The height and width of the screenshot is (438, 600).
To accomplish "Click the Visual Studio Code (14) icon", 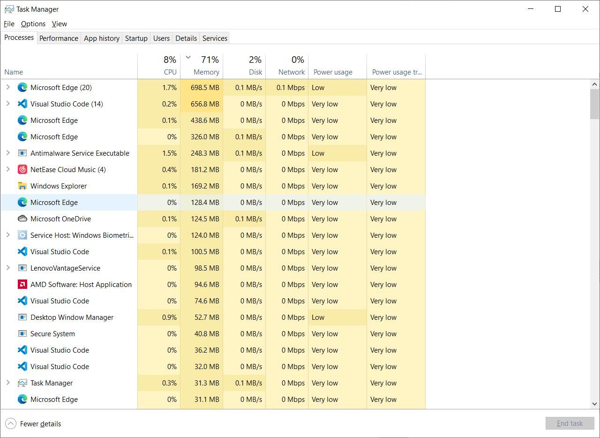I will coord(22,104).
